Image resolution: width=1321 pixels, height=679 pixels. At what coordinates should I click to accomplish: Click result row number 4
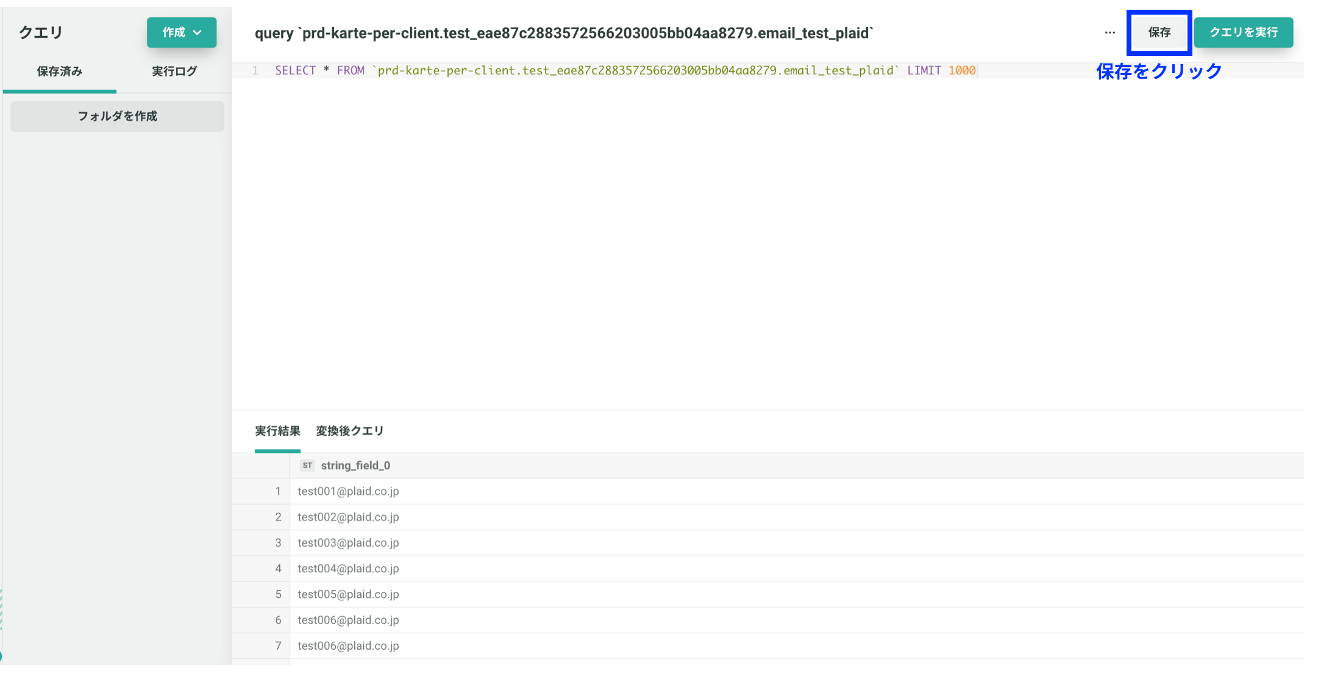click(x=278, y=569)
